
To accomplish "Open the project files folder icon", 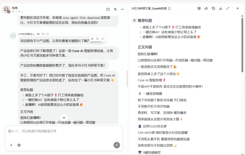I will pyautogui.click(x=108, y=9).
